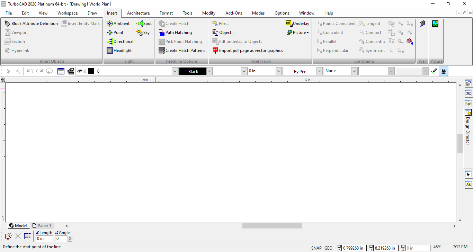Increase Angle with stepper up arrow
Screen dimensions: 473x252
point(70,237)
